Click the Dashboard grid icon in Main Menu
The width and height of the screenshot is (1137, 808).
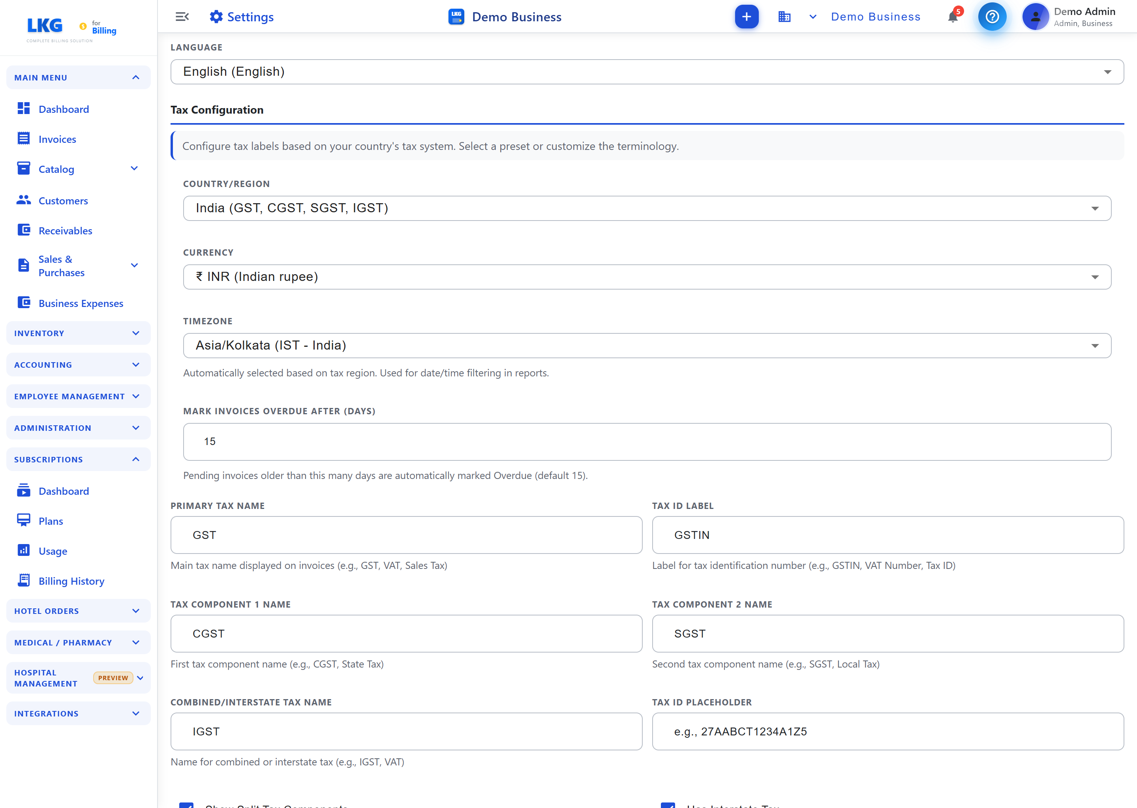23,108
